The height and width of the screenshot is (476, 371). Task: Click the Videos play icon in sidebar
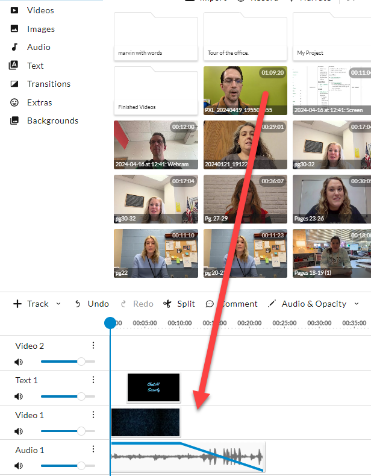pyautogui.click(x=14, y=10)
